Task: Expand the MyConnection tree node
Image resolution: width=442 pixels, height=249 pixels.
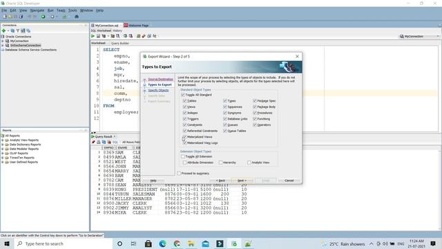Action: point(3,41)
